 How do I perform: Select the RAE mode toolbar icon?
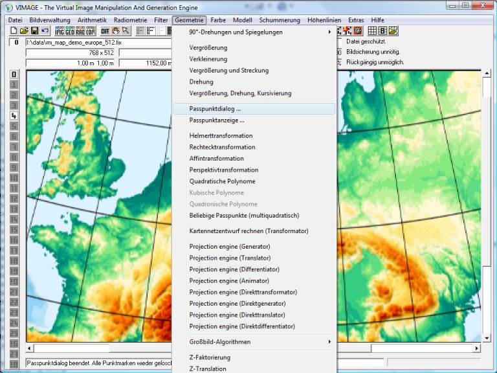point(80,30)
